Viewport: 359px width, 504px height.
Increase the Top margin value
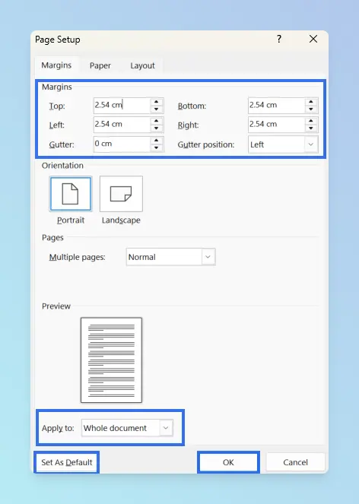157,102
